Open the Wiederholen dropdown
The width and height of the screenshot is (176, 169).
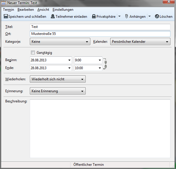[58, 79]
